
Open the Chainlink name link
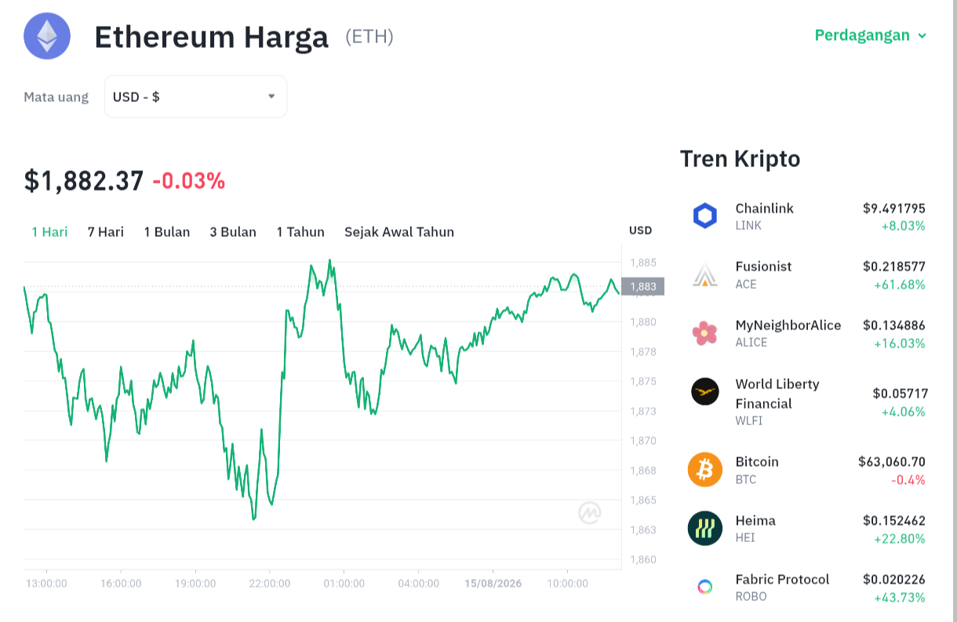point(765,208)
